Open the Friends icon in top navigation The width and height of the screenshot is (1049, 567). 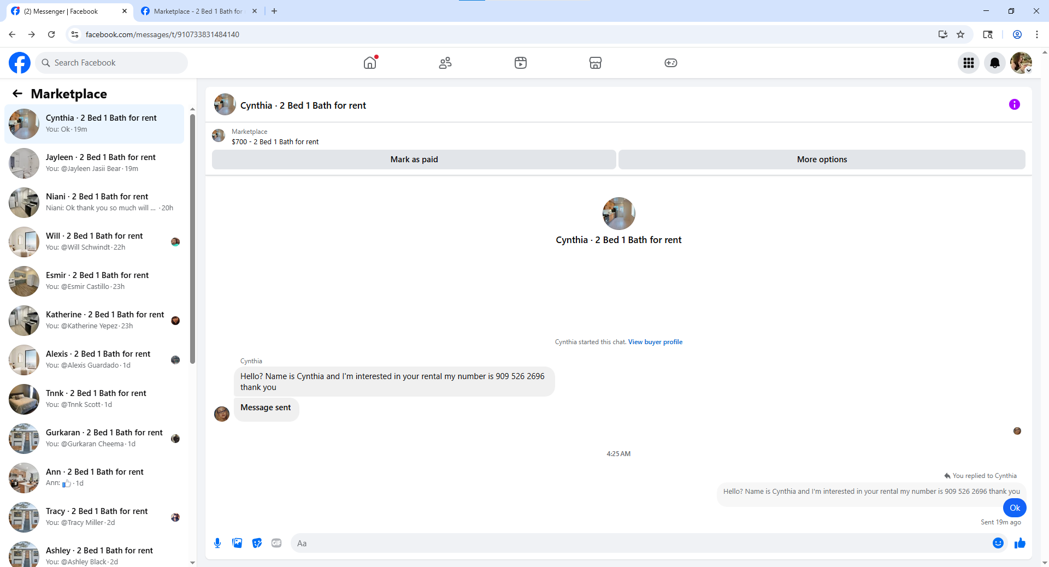point(445,63)
